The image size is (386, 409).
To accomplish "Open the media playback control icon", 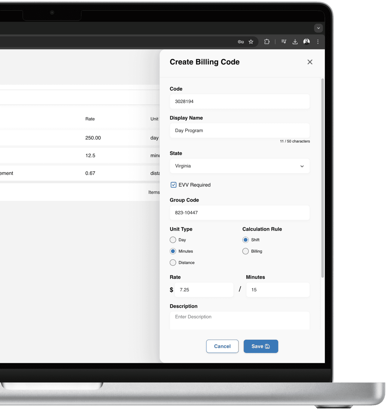I will [x=283, y=42].
